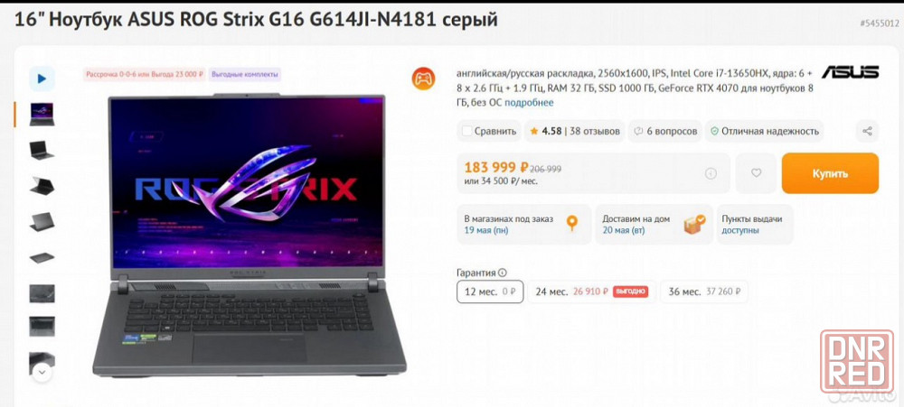Open the share icon

click(x=867, y=131)
